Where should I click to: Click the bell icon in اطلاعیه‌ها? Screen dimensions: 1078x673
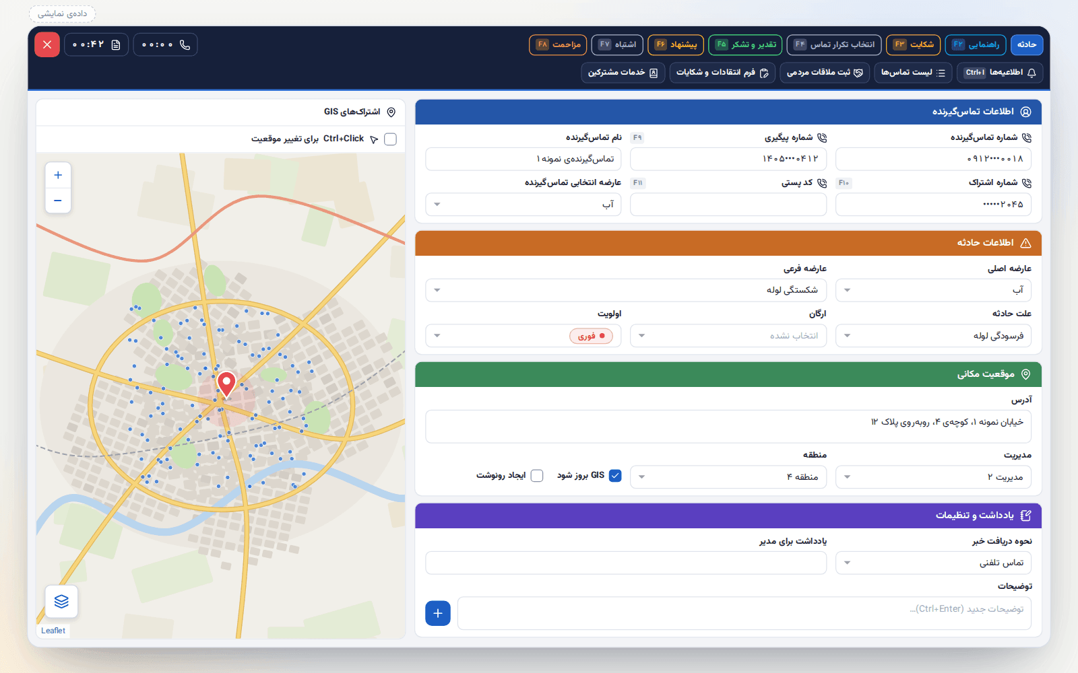click(1032, 73)
